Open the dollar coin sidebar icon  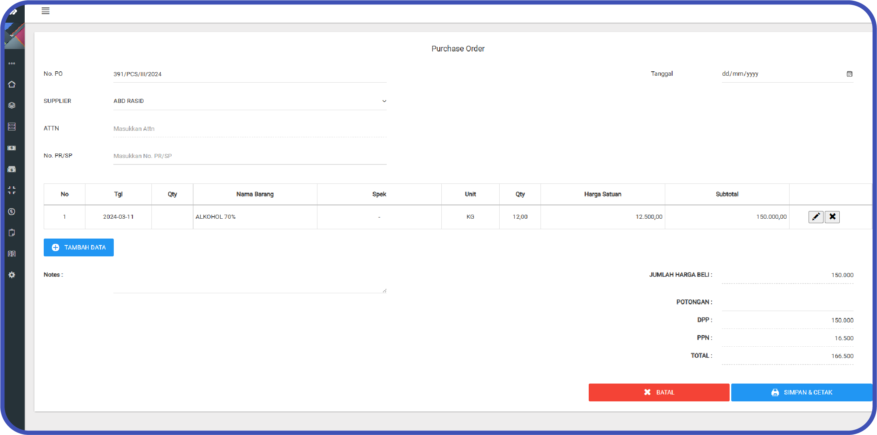click(x=12, y=211)
